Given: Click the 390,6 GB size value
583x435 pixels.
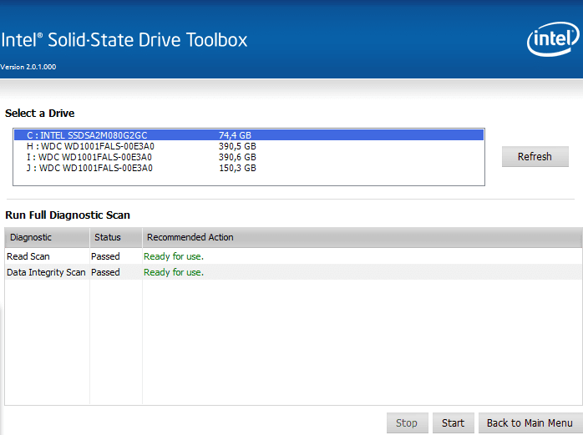Looking at the screenshot, I should click(x=237, y=157).
